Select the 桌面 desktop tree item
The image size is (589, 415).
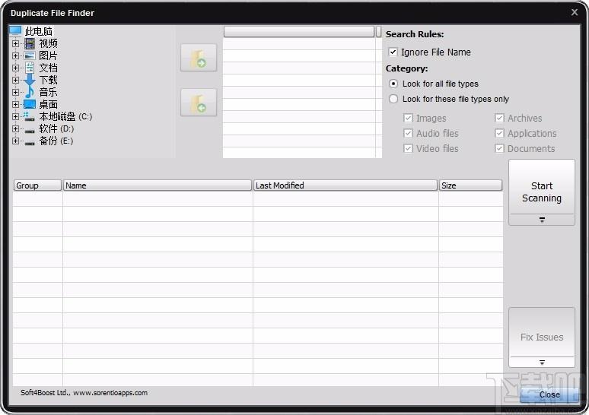pos(48,104)
